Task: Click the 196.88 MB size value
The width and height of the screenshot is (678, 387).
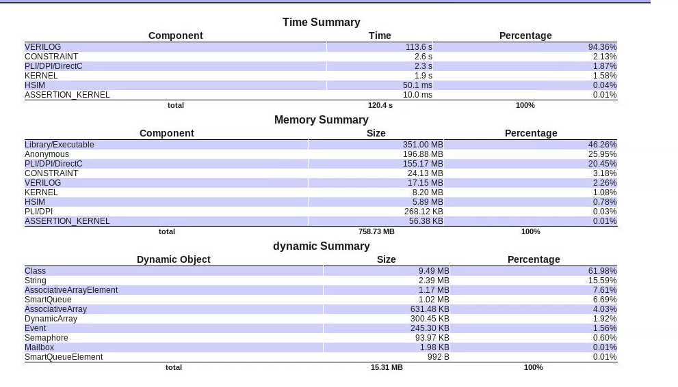Action: (423, 154)
